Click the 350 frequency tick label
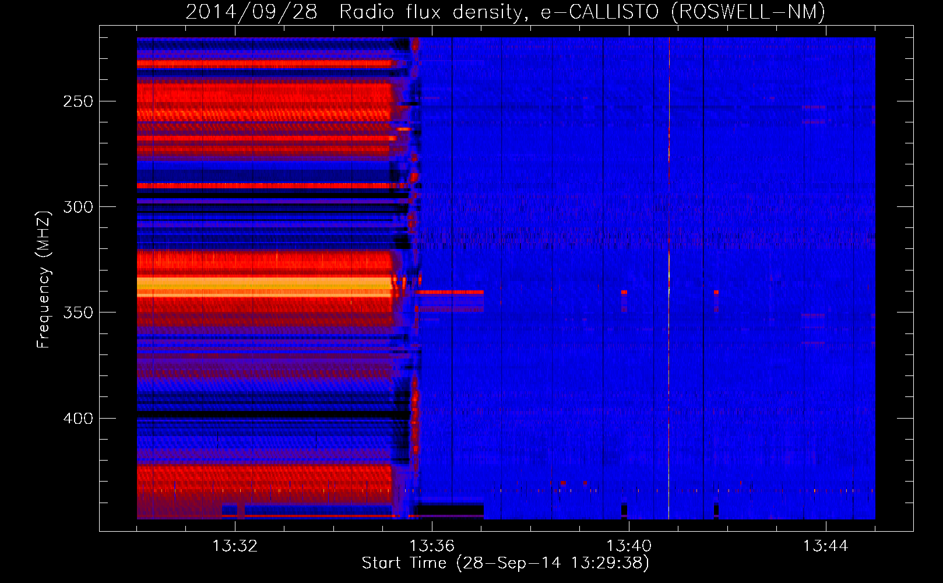The width and height of the screenshot is (943, 583). 78,312
